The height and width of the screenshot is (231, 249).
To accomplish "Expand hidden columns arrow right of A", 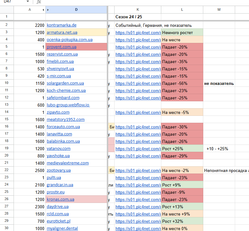I will click(43, 10).
